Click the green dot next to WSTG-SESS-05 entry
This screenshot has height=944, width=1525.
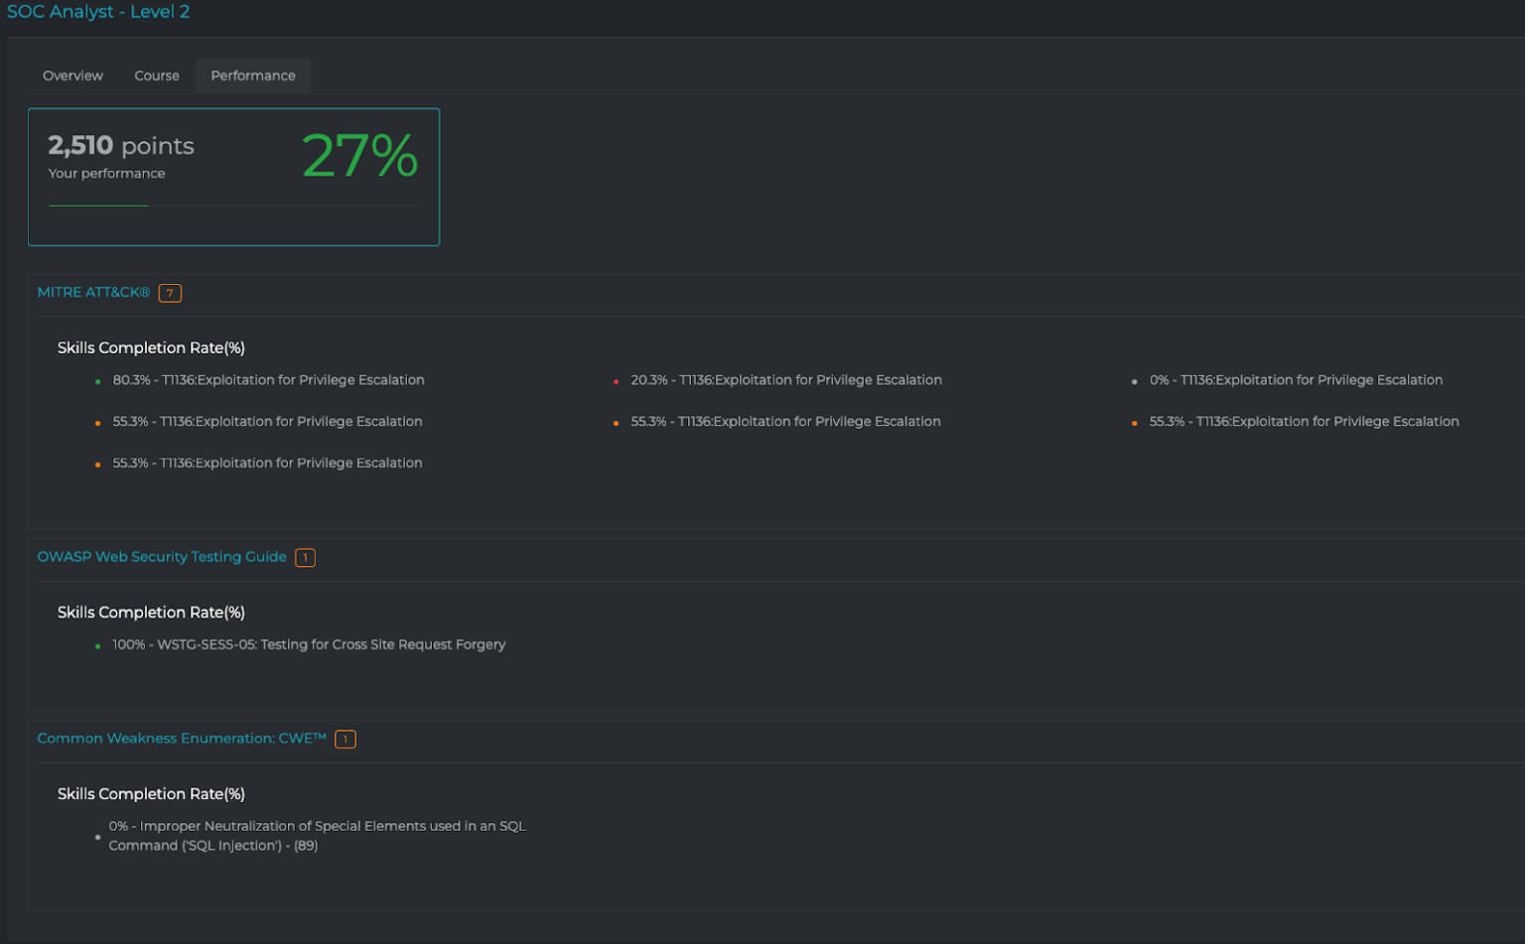pos(96,644)
